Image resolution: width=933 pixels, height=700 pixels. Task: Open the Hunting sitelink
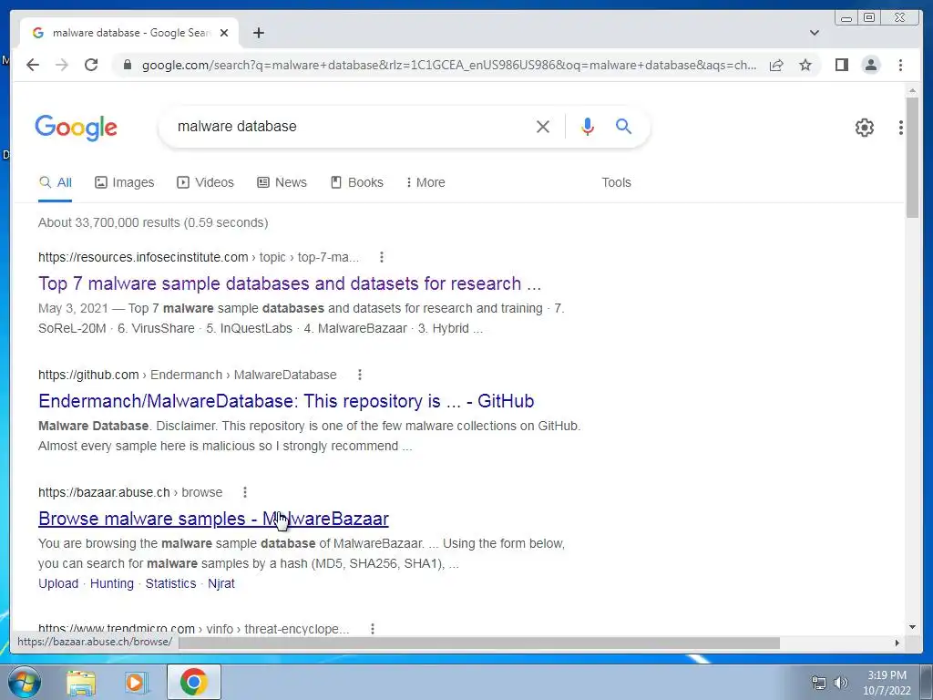112,583
